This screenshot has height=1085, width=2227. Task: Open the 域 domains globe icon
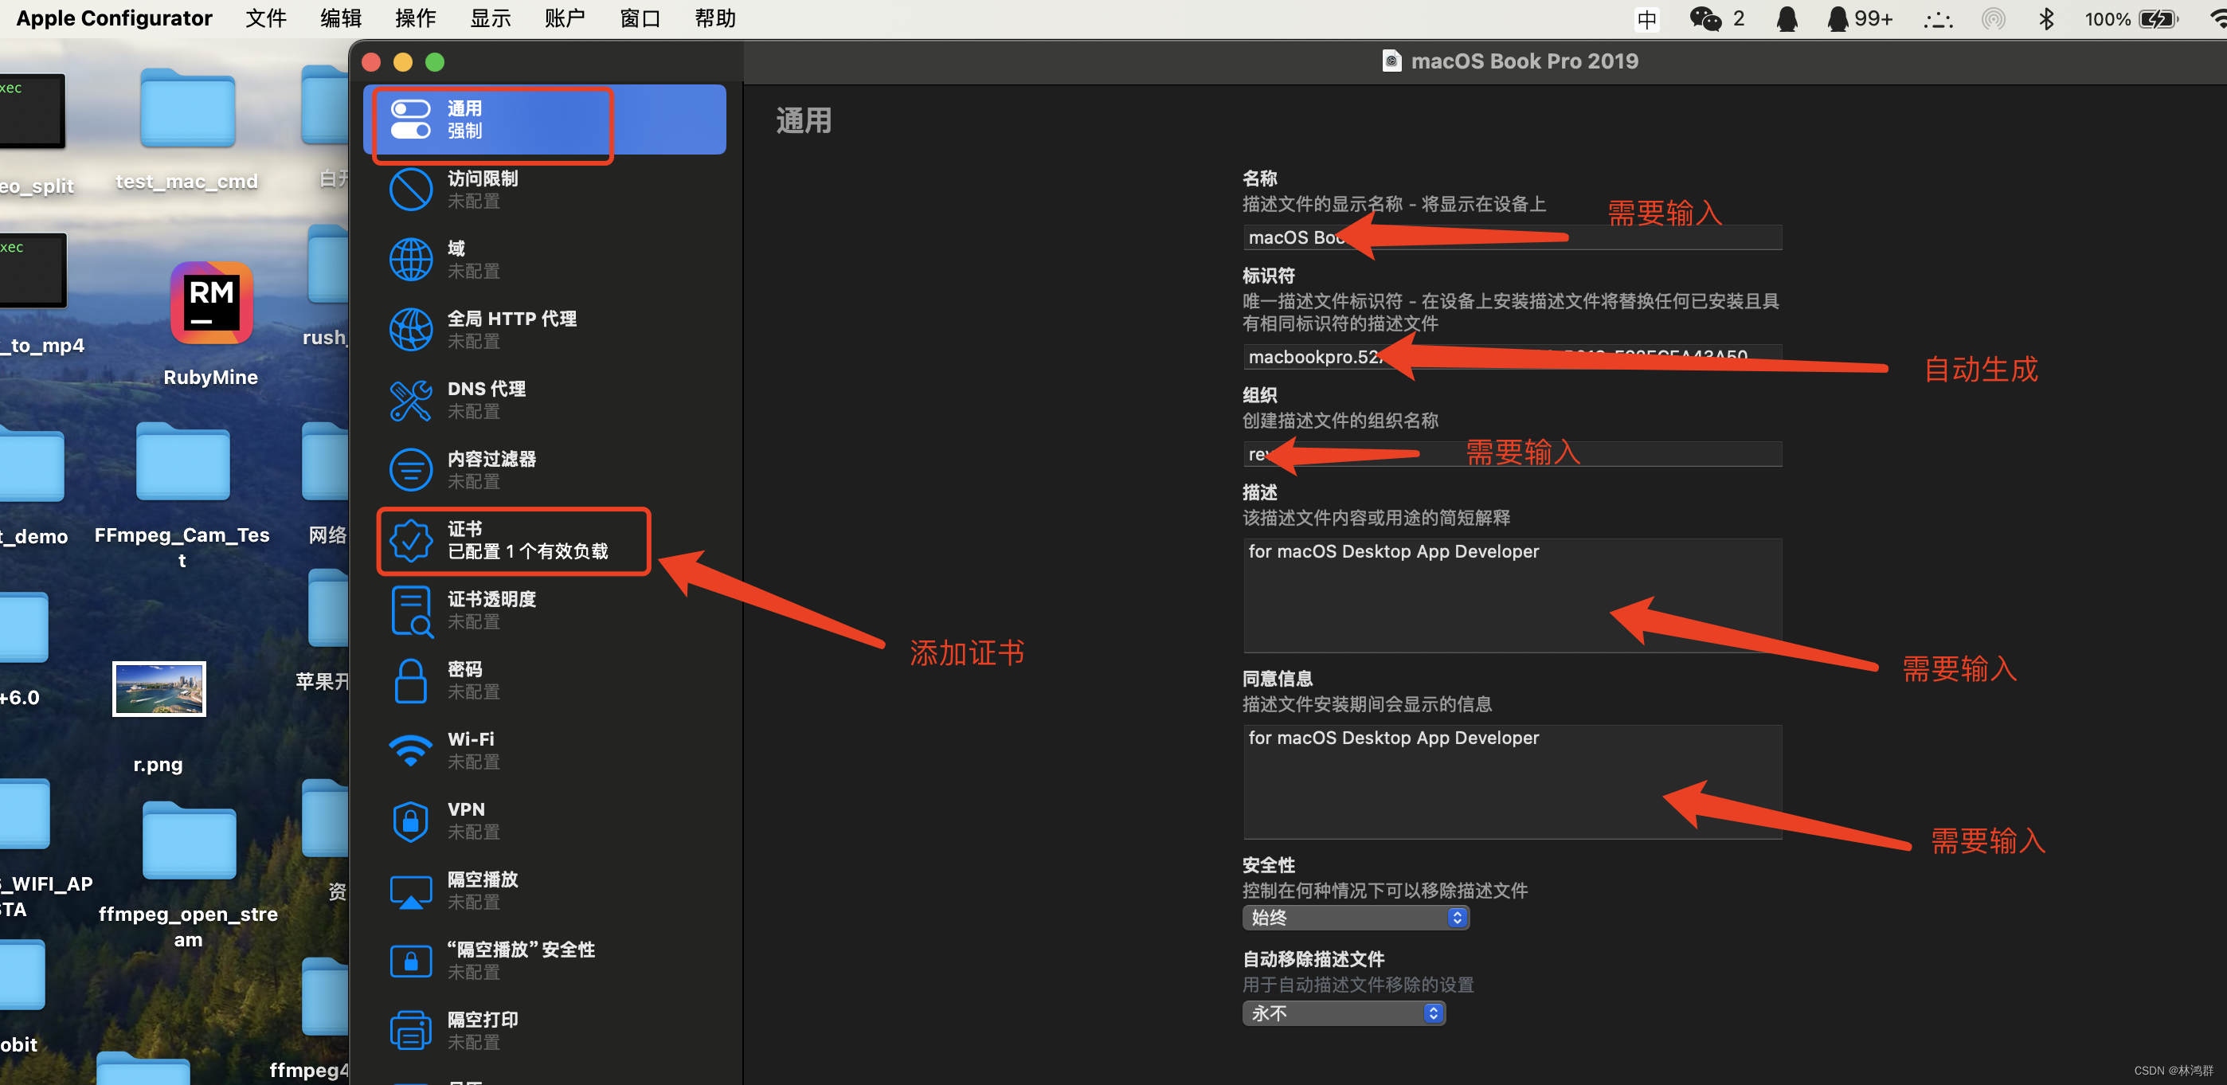411,260
